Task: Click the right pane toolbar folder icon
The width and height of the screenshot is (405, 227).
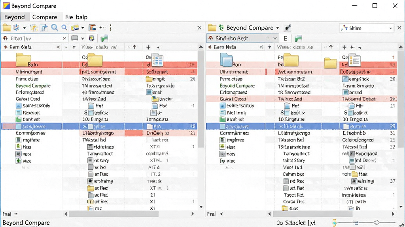Action: coord(212,28)
